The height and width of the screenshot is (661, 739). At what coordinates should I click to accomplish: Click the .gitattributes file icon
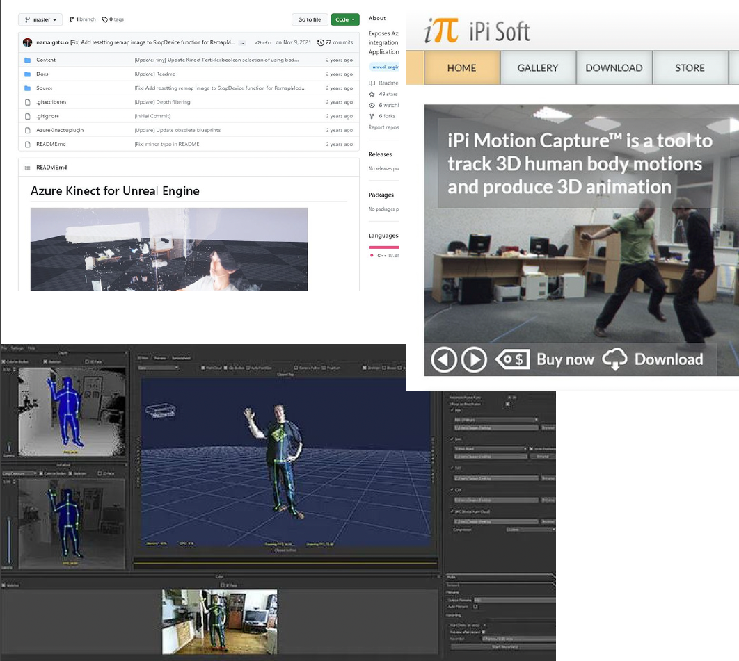click(27, 102)
